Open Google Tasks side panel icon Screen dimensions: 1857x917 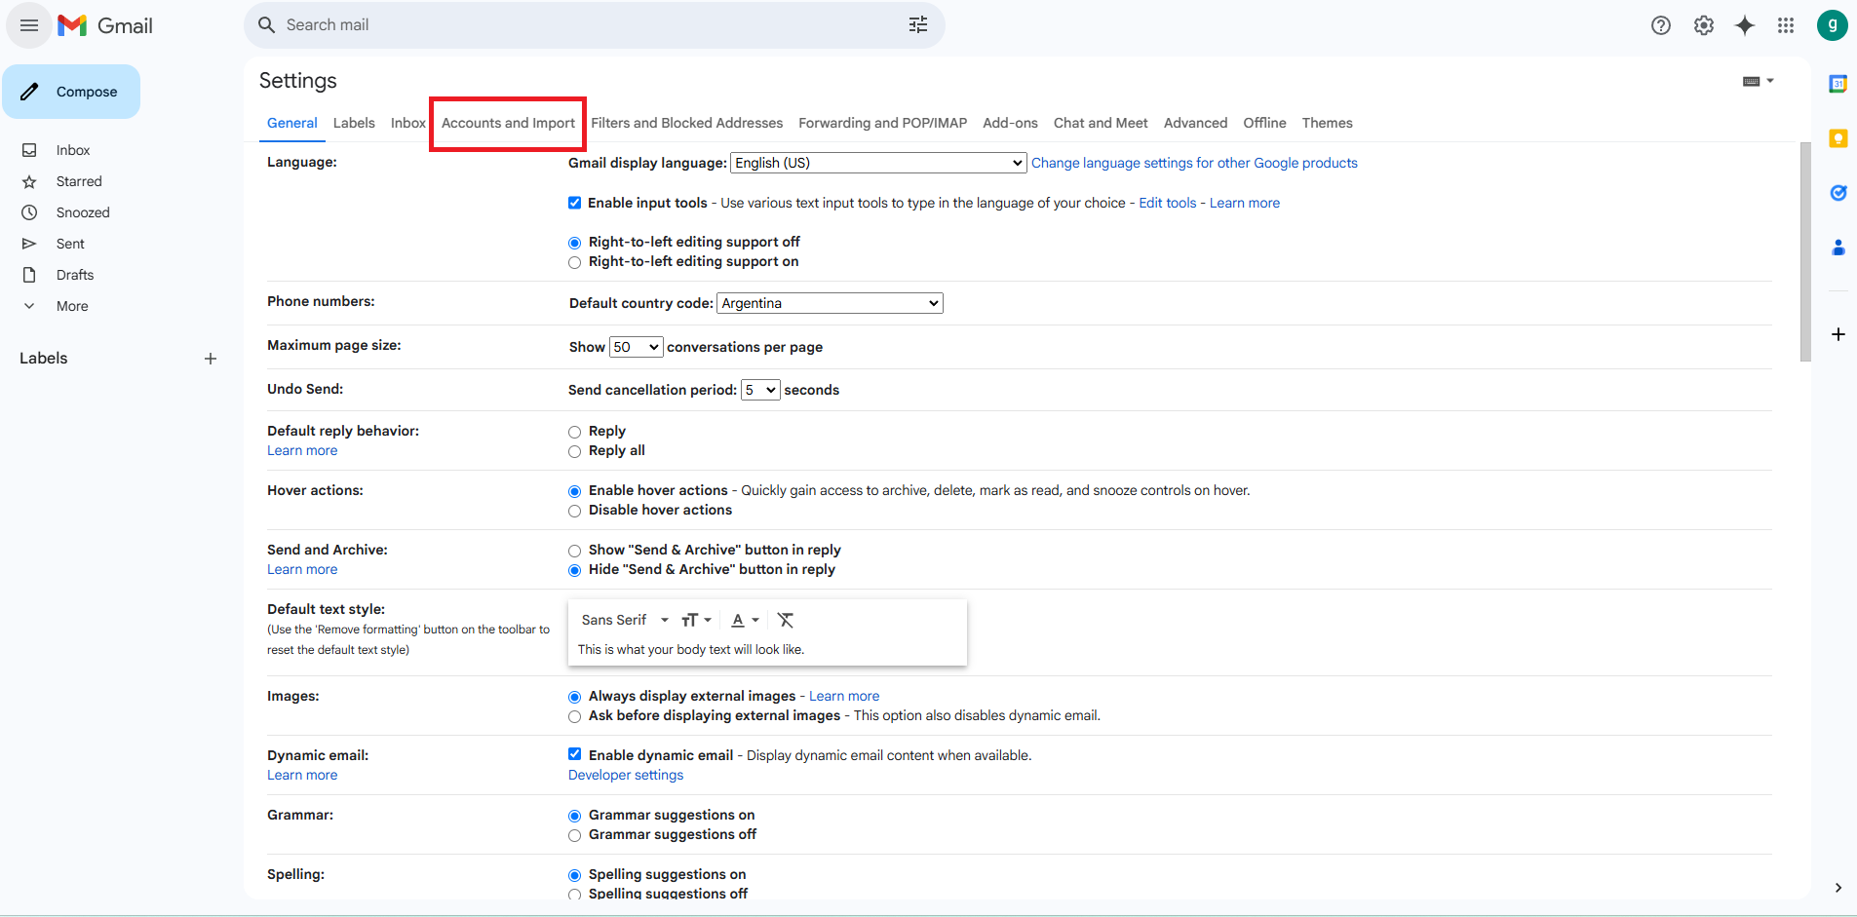[1838, 193]
